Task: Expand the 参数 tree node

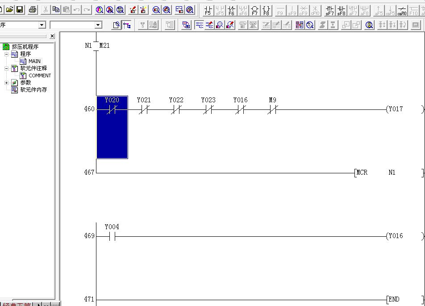Action: (x=7, y=83)
